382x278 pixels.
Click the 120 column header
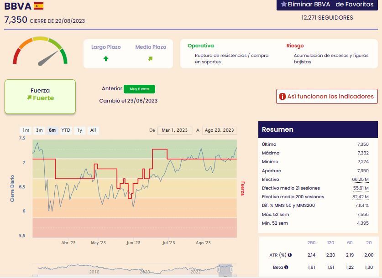pos(330,243)
